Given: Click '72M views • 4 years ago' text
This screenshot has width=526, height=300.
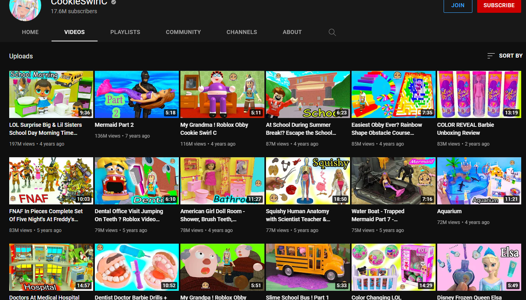Looking at the screenshot, I should 463,222.
